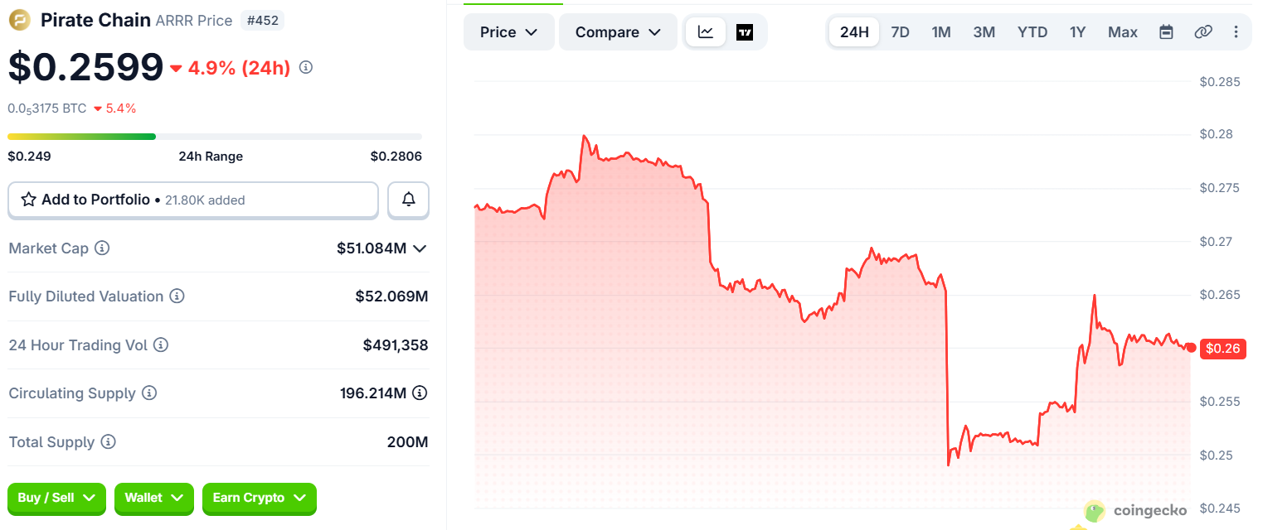Click the Pirate Chain title text
1263x530 pixels.
click(x=96, y=20)
